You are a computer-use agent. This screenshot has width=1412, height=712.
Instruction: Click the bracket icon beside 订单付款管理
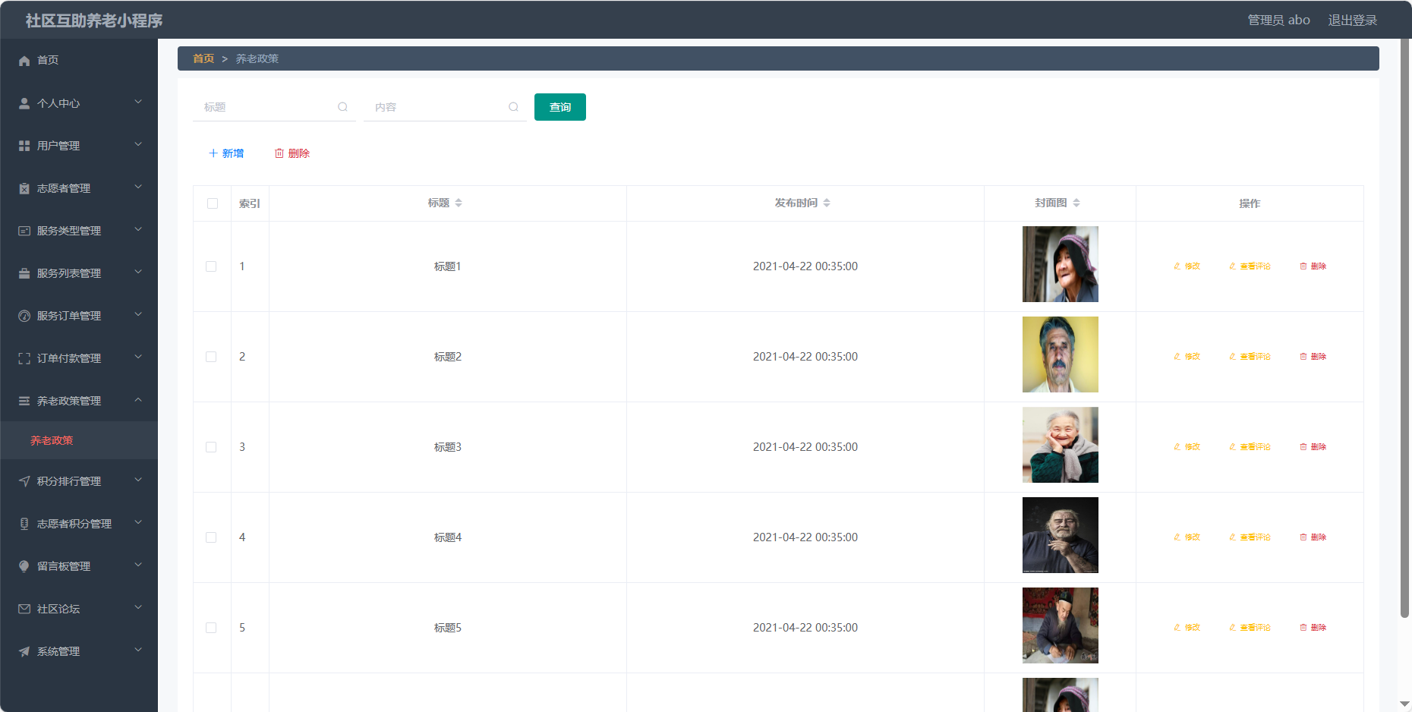point(24,358)
